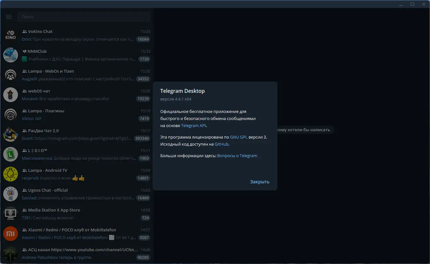Screen dimensions: 430x264
Task: Open the GNU GPL license link
Action: coord(238,137)
